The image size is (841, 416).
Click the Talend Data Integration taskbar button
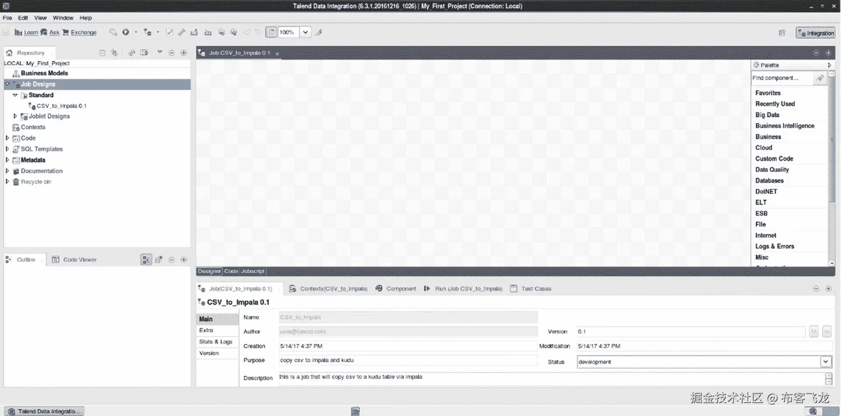pyautogui.click(x=45, y=411)
